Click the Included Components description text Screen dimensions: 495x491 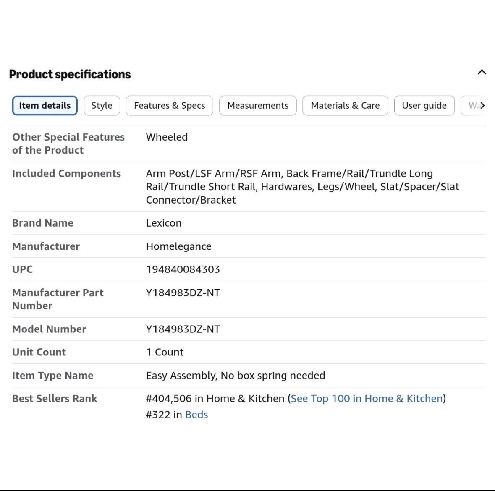[x=302, y=187]
